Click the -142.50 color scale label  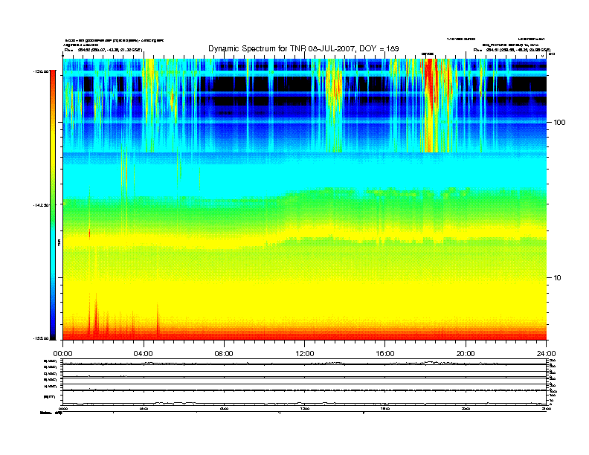(x=40, y=205)
